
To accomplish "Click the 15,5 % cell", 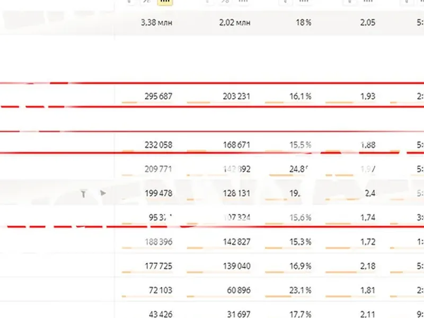I will tap(300, 145).
